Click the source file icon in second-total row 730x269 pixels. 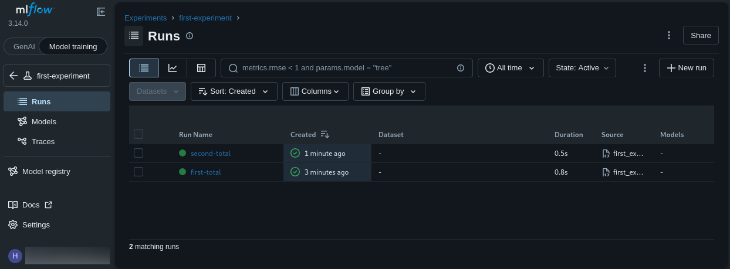click(x=606, y=154)
